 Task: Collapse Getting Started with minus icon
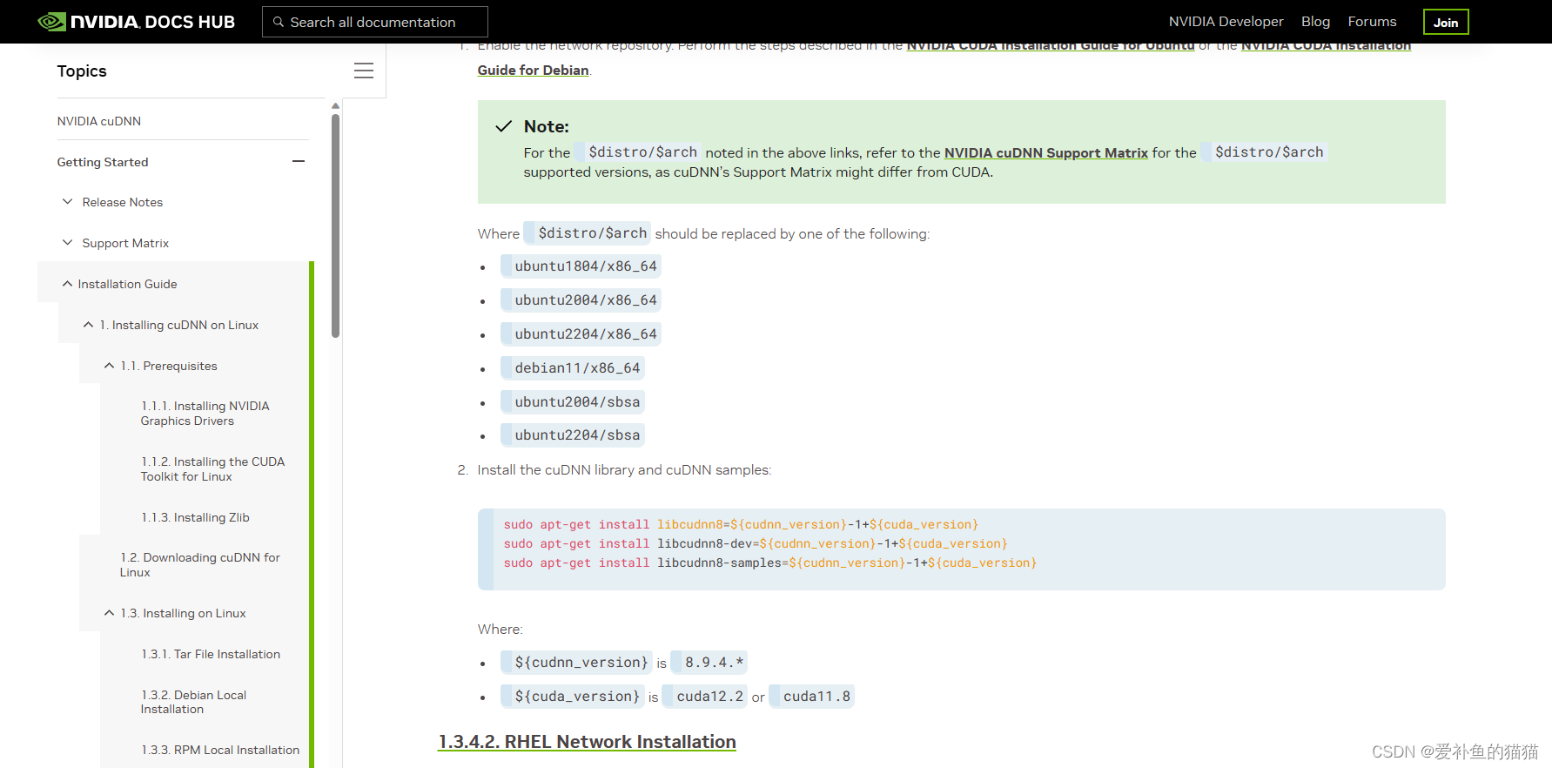pyautogui.click(x=299, y=161)
